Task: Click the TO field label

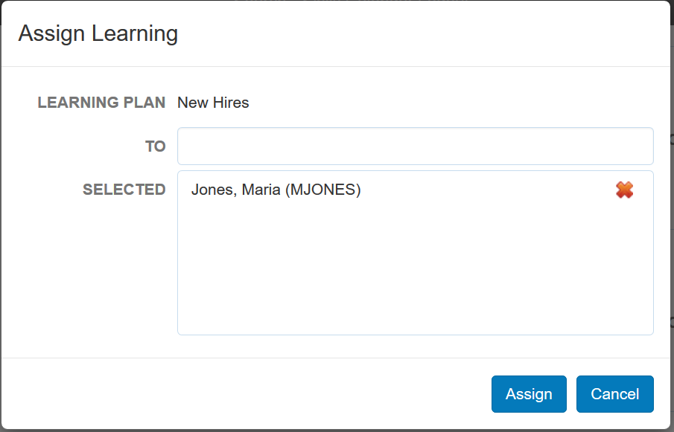Action: pyautogui.click(x=155, y=146)
